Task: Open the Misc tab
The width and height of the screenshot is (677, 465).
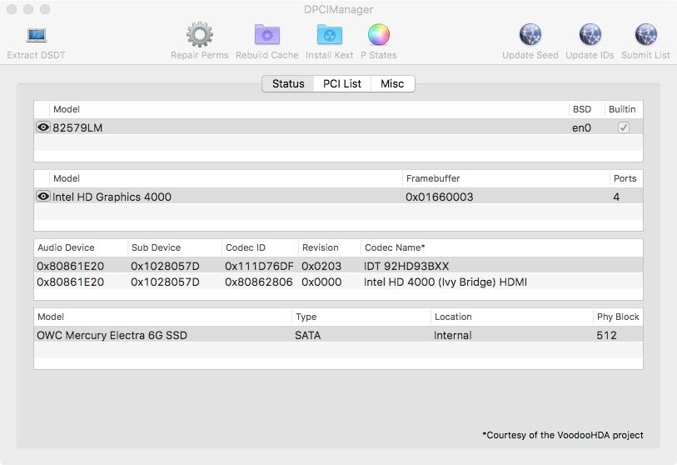Action: (x=392, y=84)
